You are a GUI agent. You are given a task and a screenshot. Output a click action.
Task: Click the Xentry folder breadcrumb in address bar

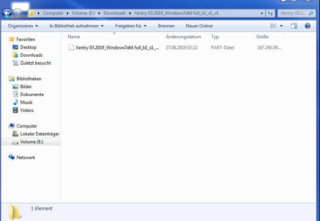pyautogui.click(x=176, y=13)
